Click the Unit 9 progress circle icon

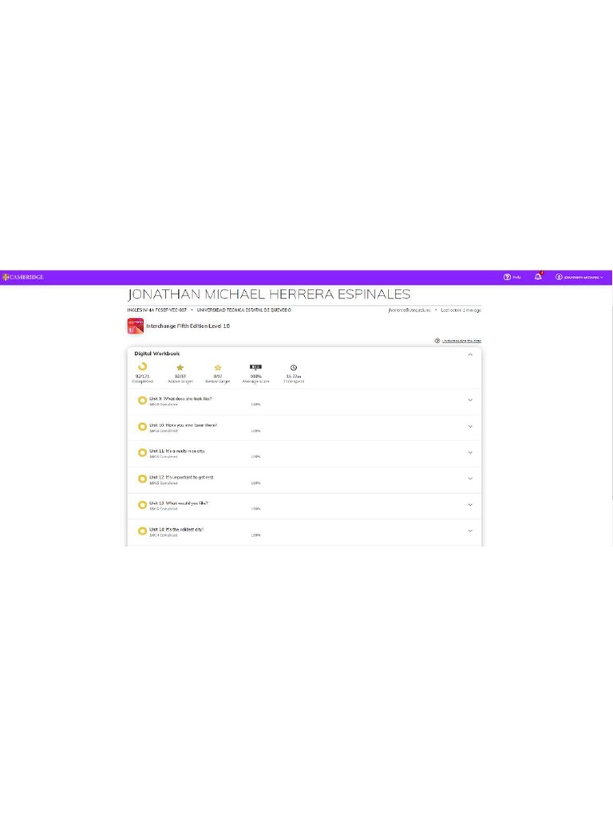[x=142, y=401]
